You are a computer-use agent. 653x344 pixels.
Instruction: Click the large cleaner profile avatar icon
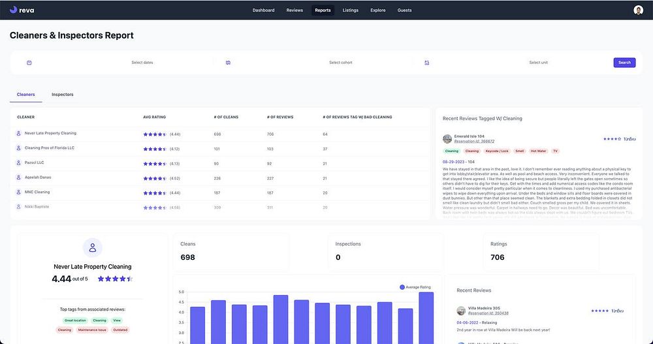93,248
